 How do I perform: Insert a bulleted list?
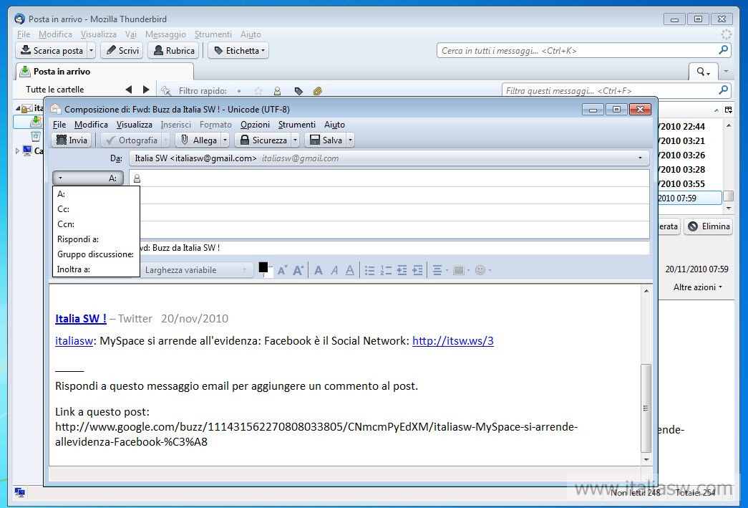[x=370, y=270]
